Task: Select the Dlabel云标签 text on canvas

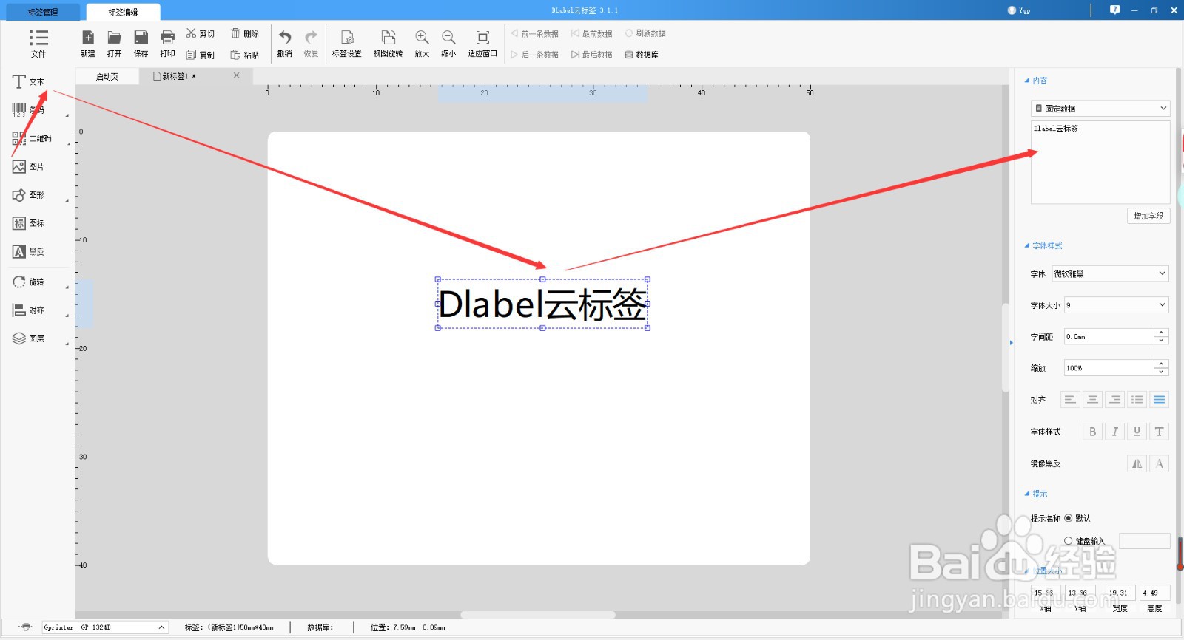Action: click(542, 304)
